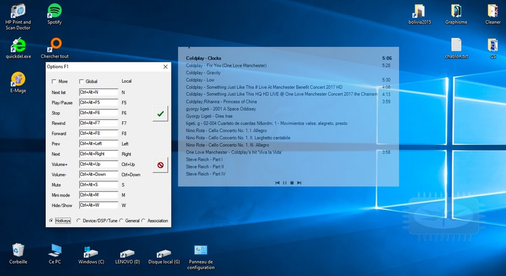
Task: Close the Options F1 dialog
Action: (165, 66)
